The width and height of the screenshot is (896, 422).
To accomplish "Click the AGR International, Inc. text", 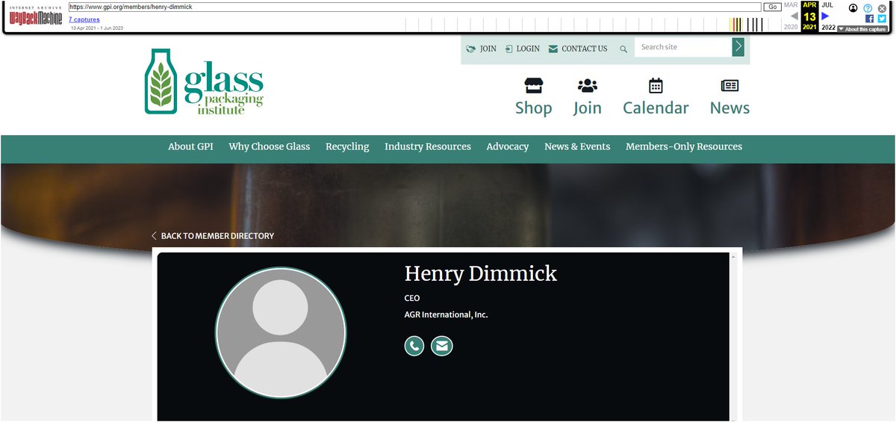I will pos(446,315).
